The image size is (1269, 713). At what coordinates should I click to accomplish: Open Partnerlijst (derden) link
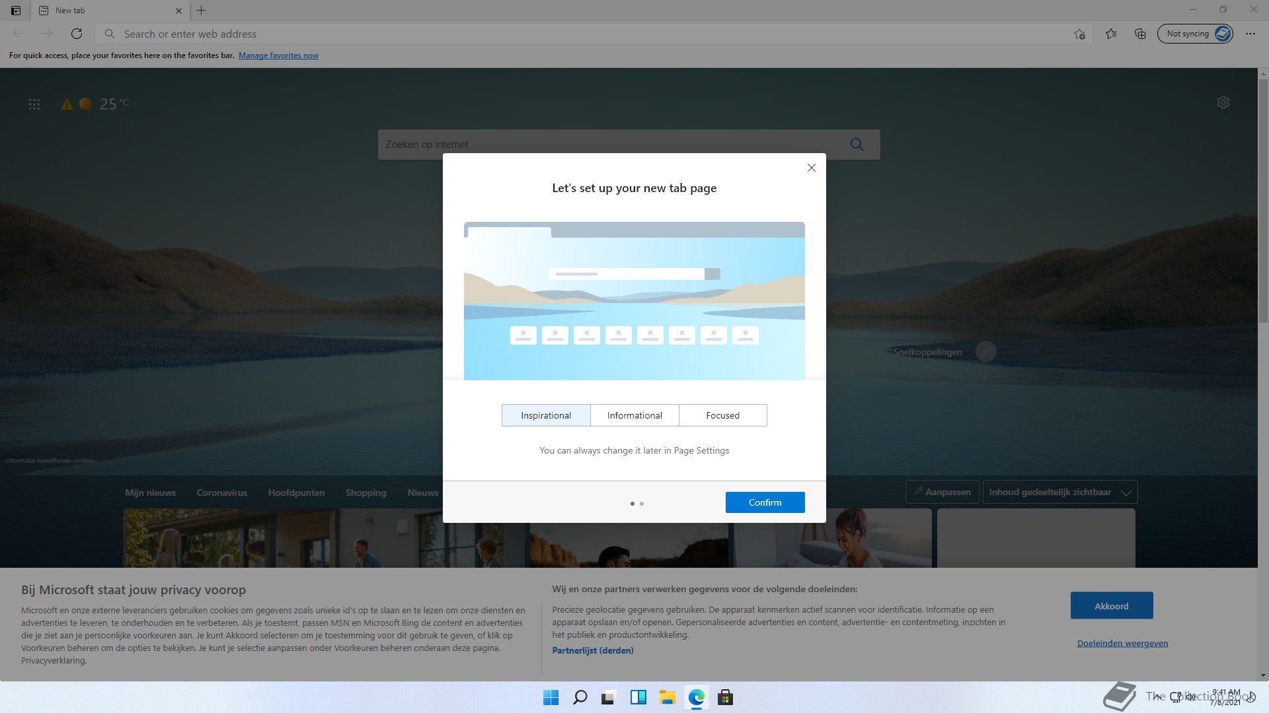[593, 650]
